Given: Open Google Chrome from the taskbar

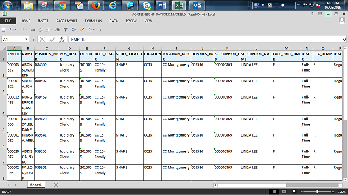Looking at the screenshot, I should (x=62, y=5).
